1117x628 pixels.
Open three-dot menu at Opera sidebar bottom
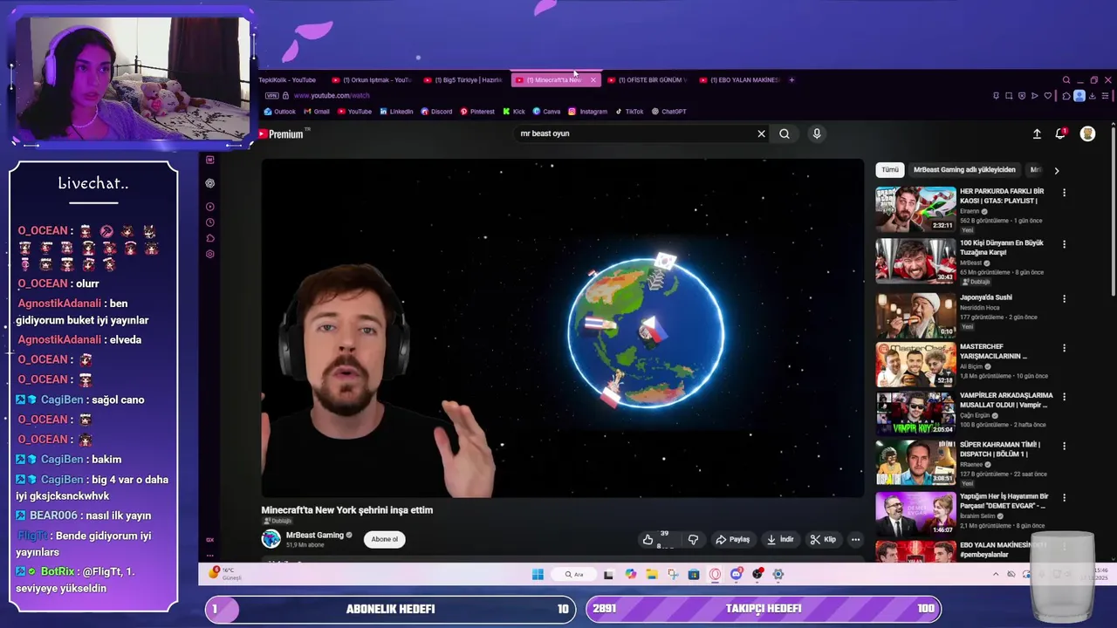210,555
